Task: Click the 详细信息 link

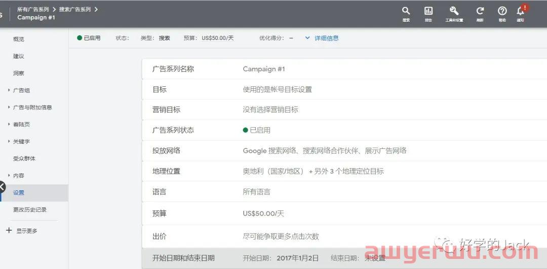Action: [327, 38]
